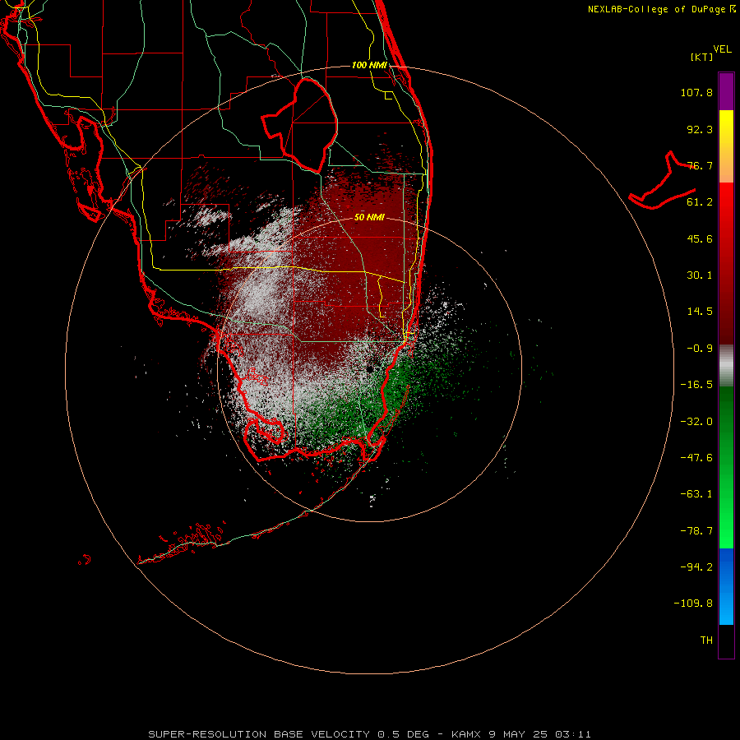Select the -16.5 velocity scale value

(x=696, y=385)
